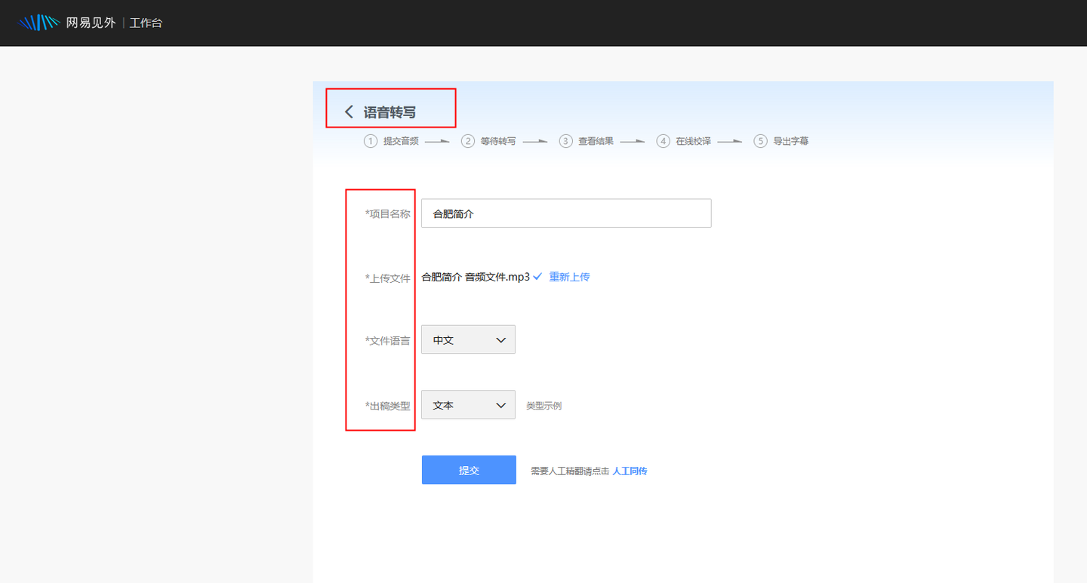Select step 3 查看结果
This screenshot has width=1087, height=583.
pos(587,141)
